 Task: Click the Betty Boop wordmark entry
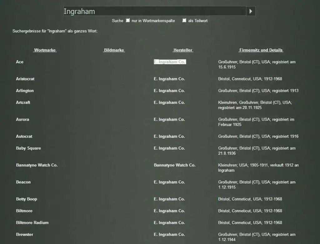[x=27, y=199]
